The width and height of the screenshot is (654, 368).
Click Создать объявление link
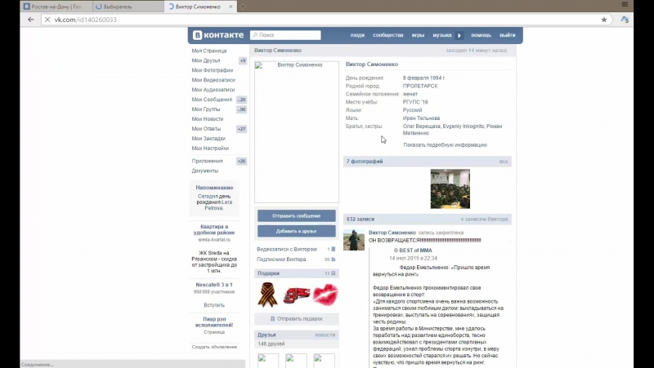coord(214,347)
